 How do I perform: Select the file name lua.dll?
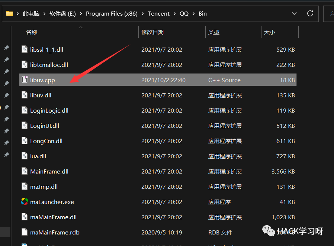tap(38, 156)
